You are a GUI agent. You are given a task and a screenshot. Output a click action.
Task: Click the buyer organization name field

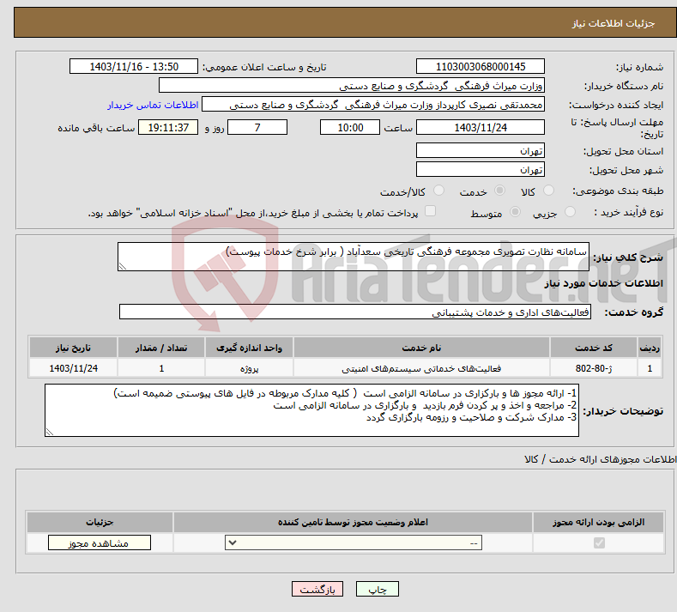click(x=352, y=86)
